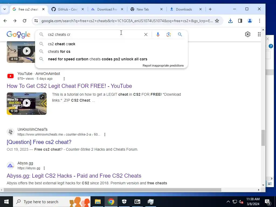View site information icon in address bar
The height and width of the screenshot is (207, 276).
(36, 21)
